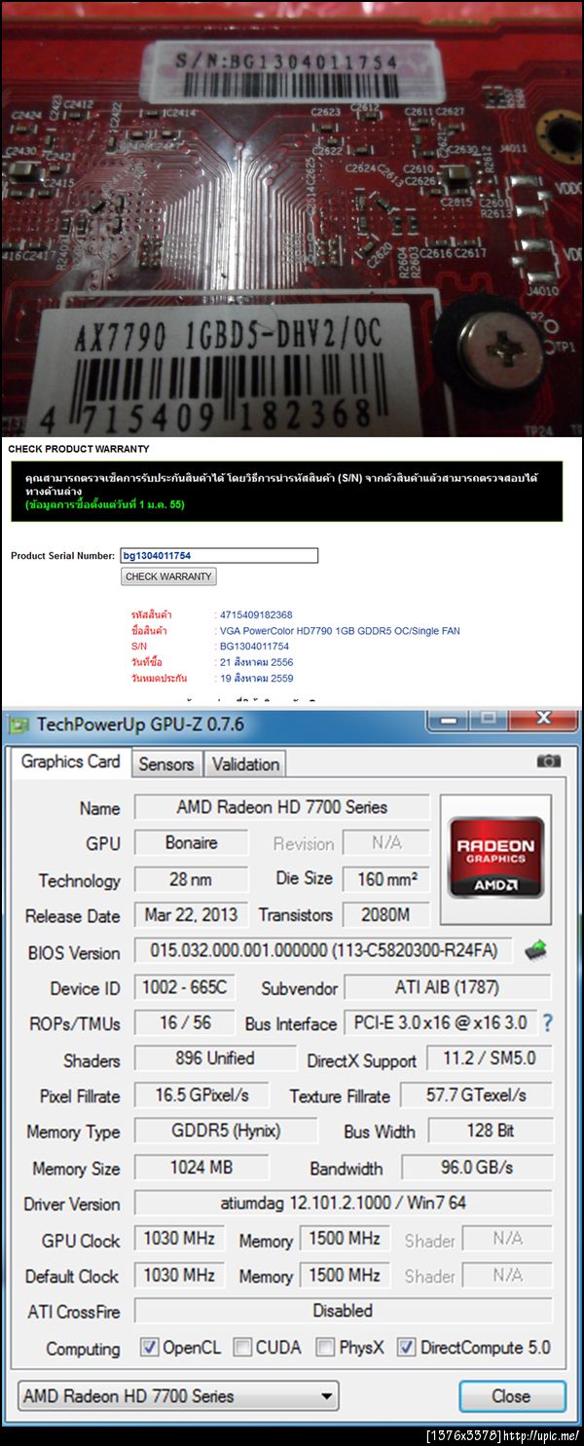584x1446 pixels.
Task: Click the Product Serial Number input field
Action: (x=219, y=556)
